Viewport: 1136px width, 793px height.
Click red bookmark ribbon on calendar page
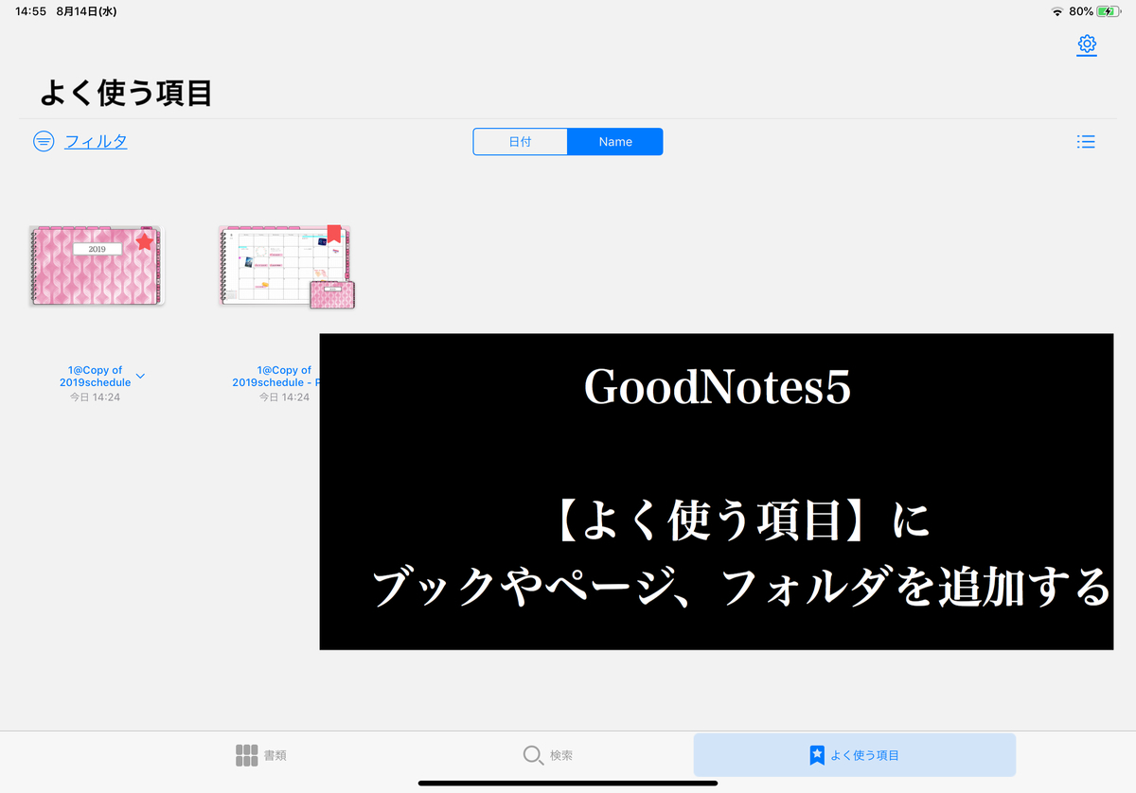pyautogui.click(x=333, y=234)
